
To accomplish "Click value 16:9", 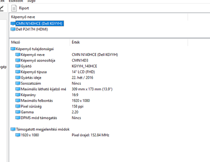I will coord(75,95).
